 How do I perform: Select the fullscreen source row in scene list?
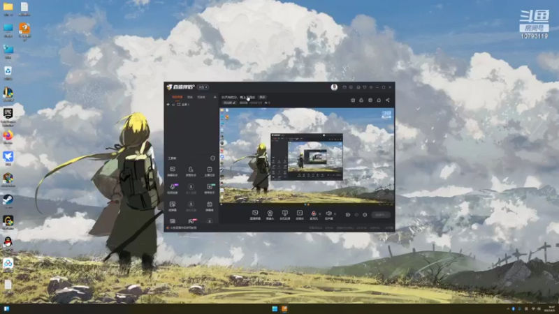191,104
